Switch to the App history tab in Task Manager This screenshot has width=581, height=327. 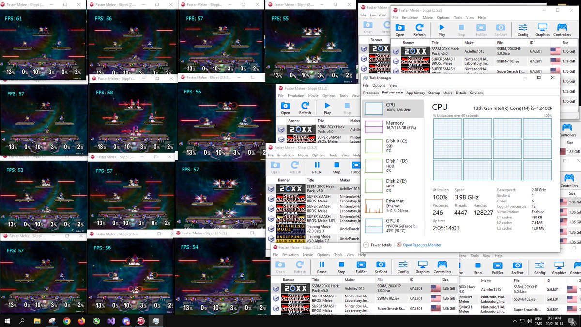click(x=415, y=93)
